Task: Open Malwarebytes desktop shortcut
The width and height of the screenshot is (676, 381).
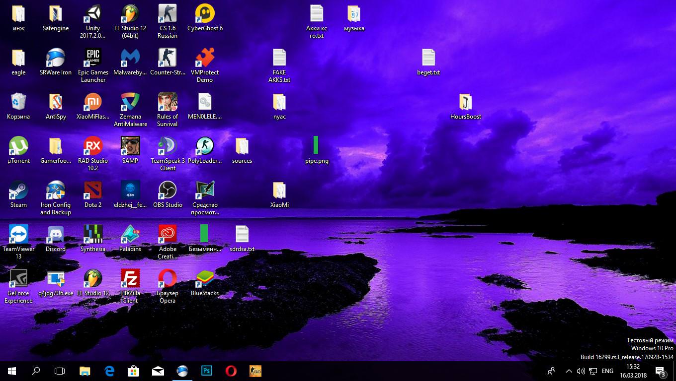Action: coord(130,63)
